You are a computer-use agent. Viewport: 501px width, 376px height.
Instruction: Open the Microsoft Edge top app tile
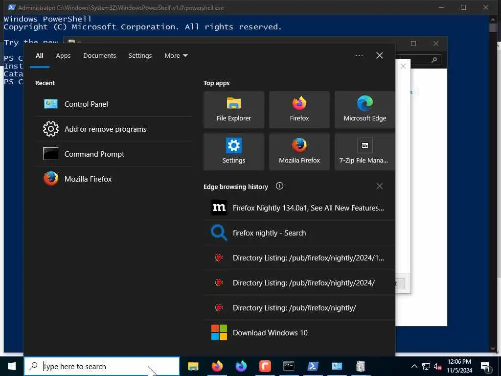coord(365,110)
